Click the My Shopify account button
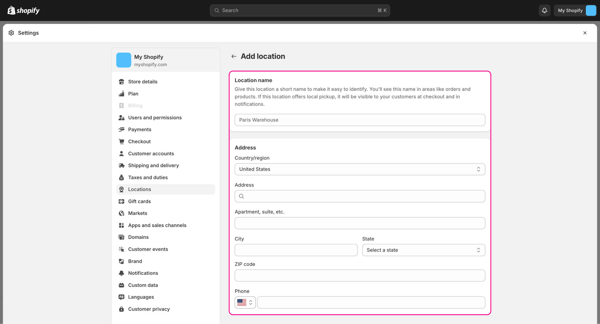600x324 pixels. (x=575, y=11)
